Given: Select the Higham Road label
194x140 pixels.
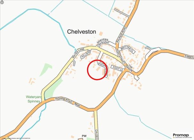Looking at the screenshot, I should click(x=64, y=100).
